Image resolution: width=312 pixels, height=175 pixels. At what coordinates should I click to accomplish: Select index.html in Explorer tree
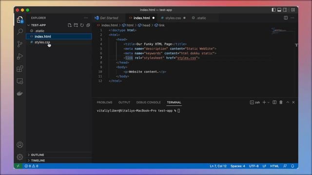coord(59,36)
